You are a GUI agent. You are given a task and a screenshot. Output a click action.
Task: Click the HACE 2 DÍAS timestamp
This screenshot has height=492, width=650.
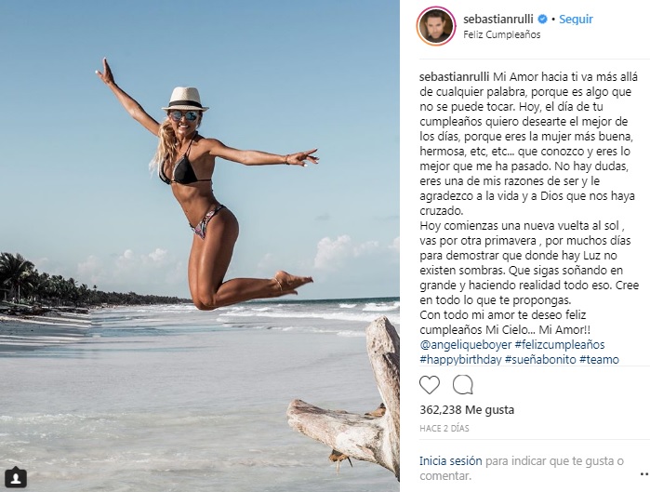[444, 428]
